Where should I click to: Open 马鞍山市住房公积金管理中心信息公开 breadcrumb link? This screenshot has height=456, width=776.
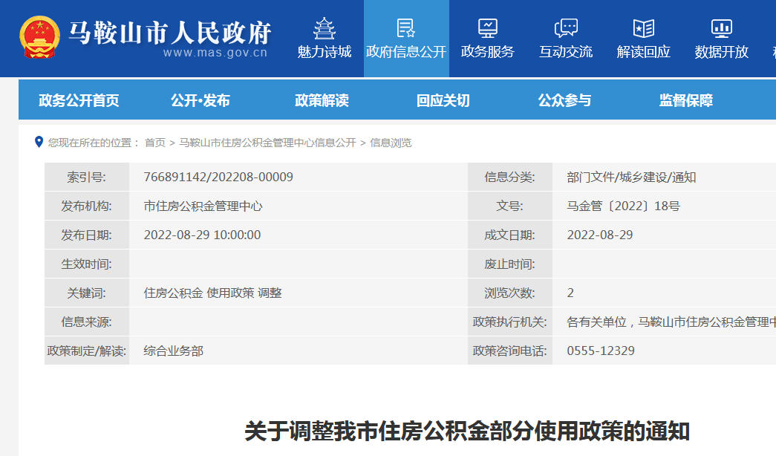click(267, 143)
